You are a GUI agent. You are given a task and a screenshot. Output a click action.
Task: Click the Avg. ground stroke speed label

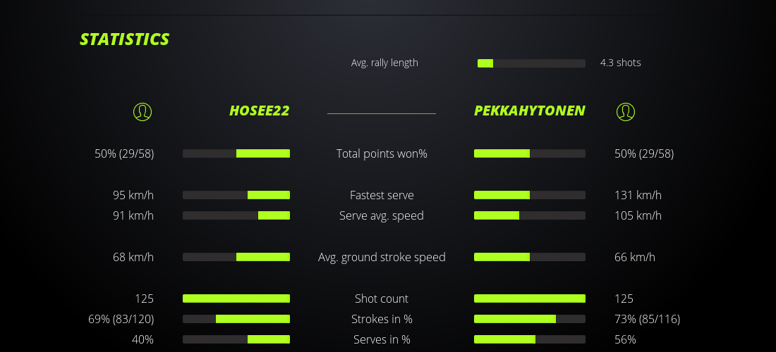pyautogui.click(x=382, y=257)
